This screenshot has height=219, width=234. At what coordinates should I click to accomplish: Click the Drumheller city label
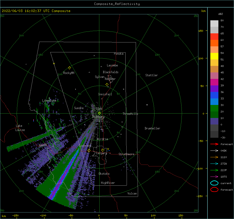[152, 128]
